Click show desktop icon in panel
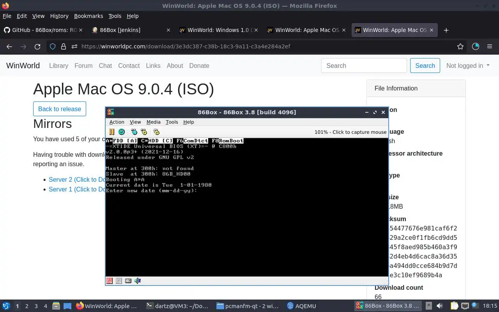 tap(67, 306)
